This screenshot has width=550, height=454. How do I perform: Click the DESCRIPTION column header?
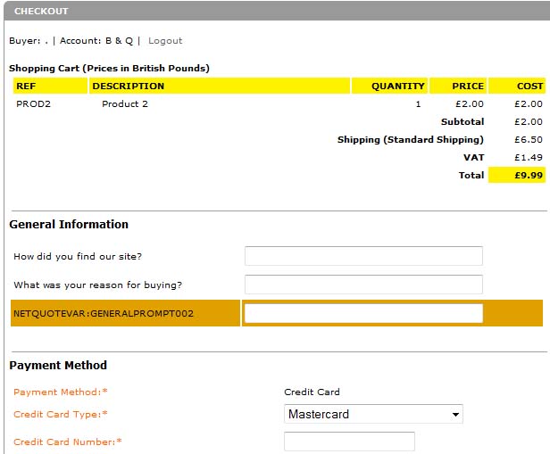[128, 87]
